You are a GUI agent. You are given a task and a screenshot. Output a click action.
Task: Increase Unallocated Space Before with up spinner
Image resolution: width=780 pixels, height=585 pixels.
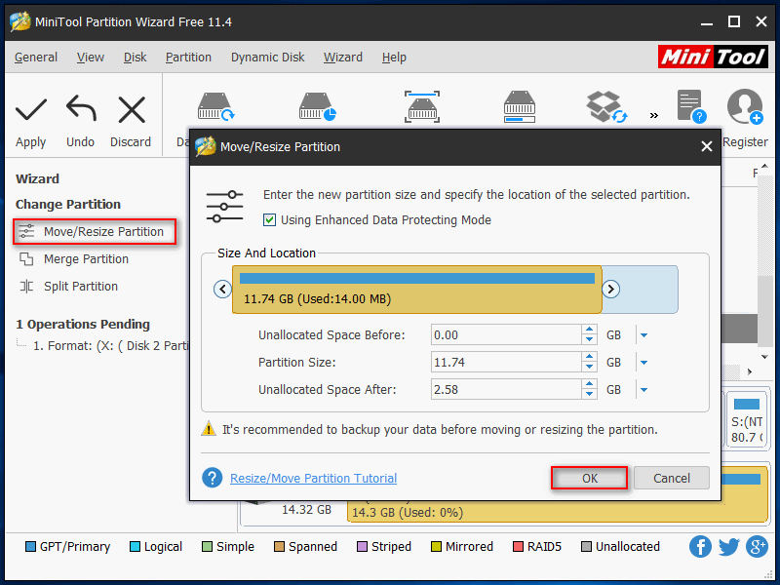589,330
